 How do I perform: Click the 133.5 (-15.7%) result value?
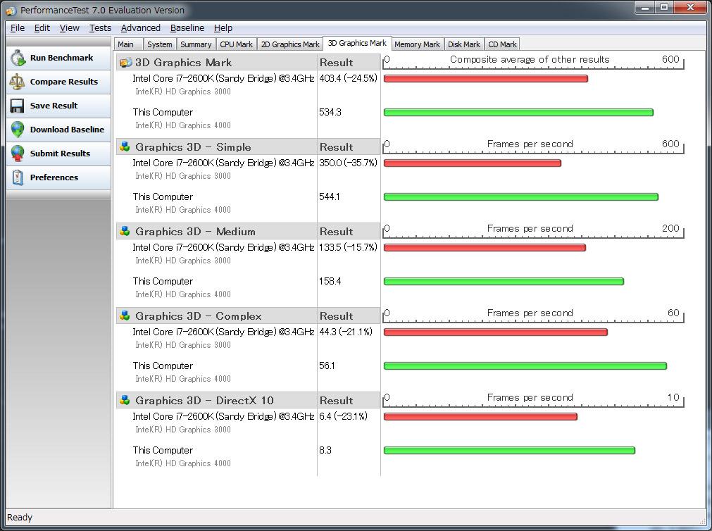click(x=349, y=247)
